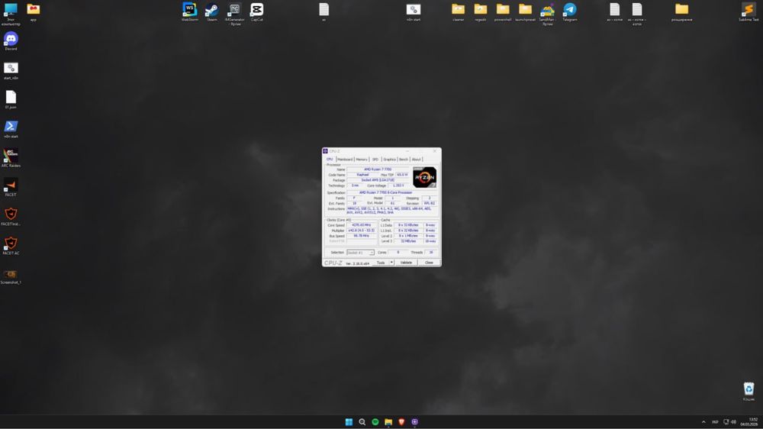Launch the CapCut desktop shortcut
This screenshot has width=763, height=429.
click(256, 11)
